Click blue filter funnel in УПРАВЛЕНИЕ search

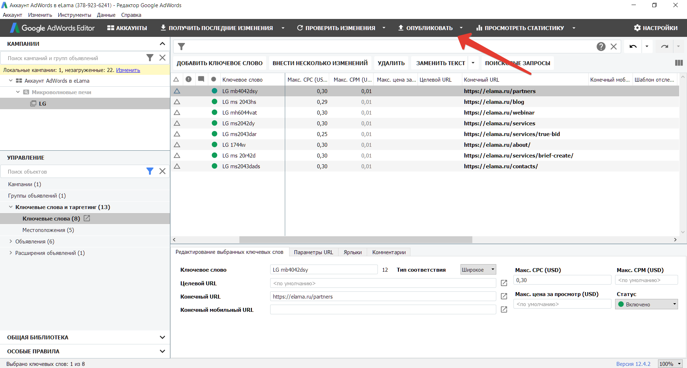[x=150, y=171]
